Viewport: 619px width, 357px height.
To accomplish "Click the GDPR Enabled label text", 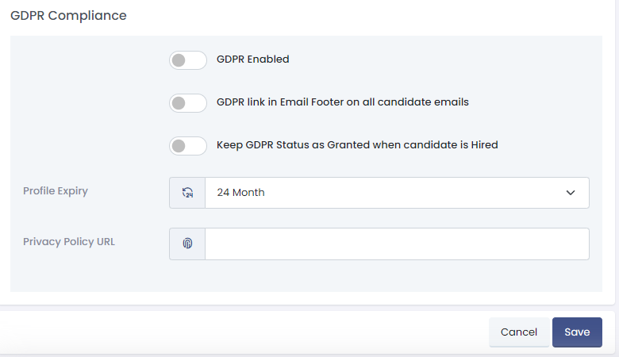I will click(253, 59).
